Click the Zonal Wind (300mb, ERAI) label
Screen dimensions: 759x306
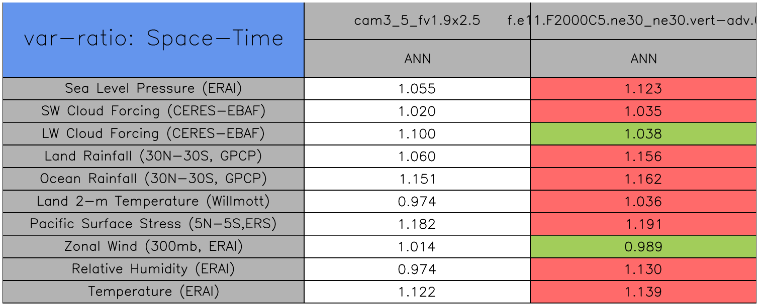coord(153,247)
